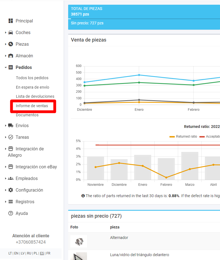Click the Registros list icon
220x260 pixels.
(11, 202)
